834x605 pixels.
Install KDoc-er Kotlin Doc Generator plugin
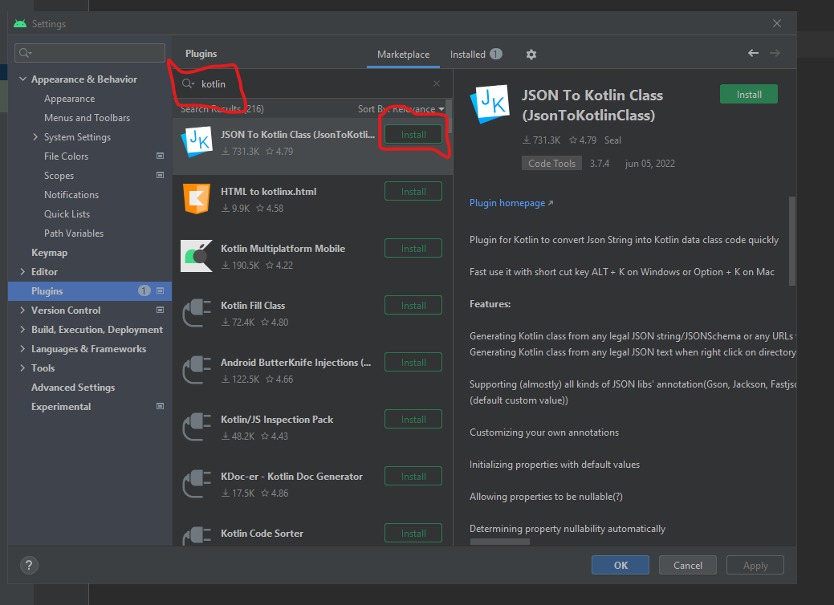(x=413, y=477)
